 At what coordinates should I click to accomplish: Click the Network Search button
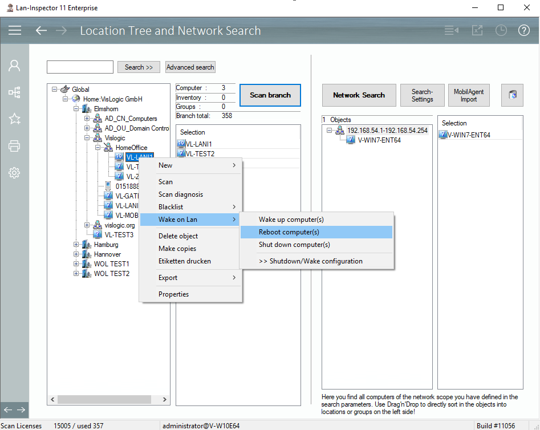point(359,95)
